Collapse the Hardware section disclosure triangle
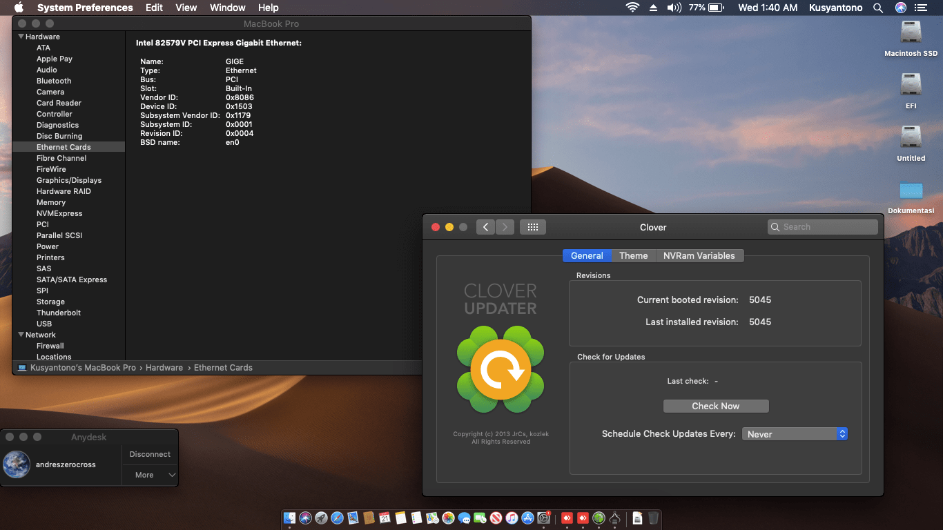The image size is (943, 530). [x=21, y=37]
